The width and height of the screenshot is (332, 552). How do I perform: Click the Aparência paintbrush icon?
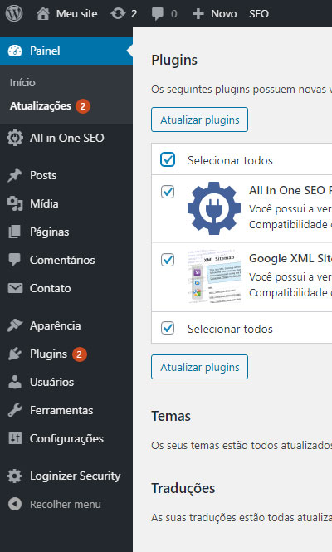point(15,325)
